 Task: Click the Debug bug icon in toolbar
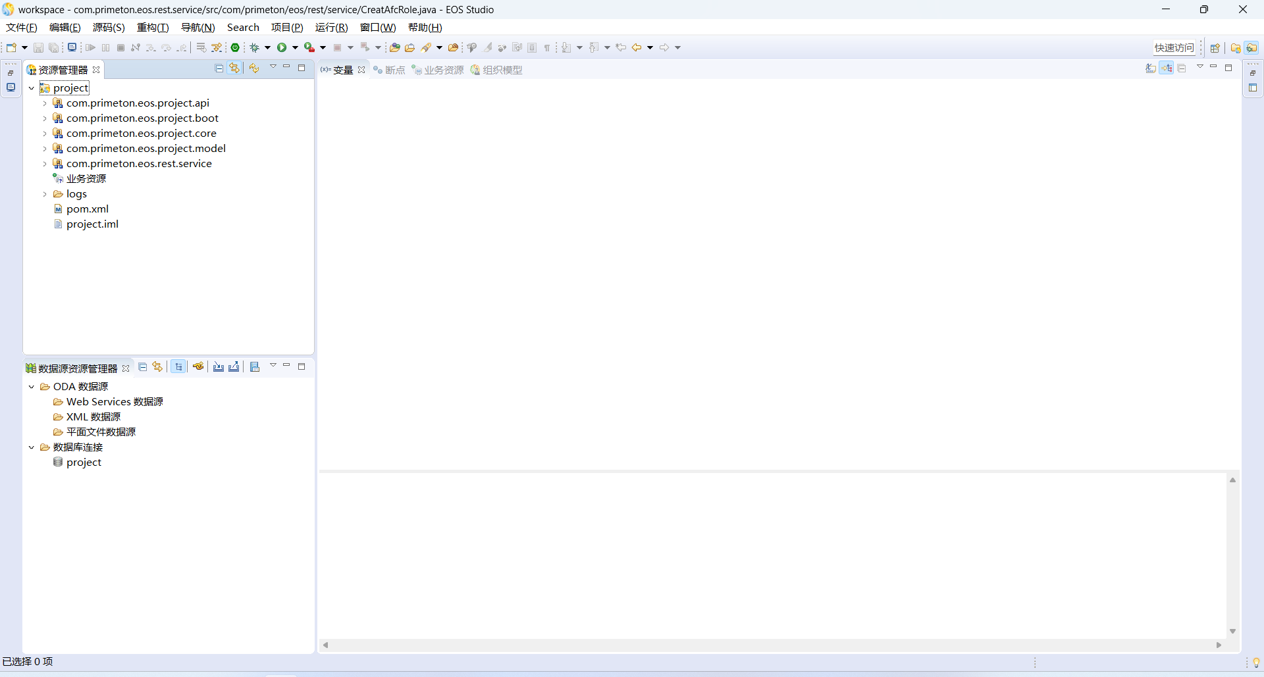tap(255, 47)
